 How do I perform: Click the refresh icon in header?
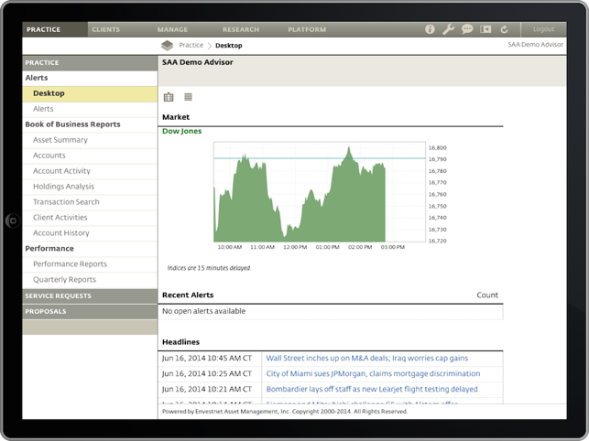coord(504,29)
